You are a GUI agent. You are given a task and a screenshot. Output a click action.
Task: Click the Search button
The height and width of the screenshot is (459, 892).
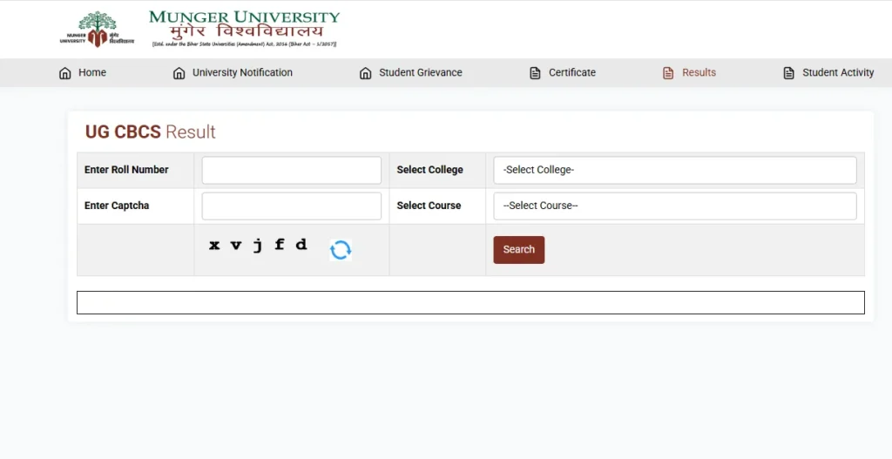pyautogui.click(x=519, y=250)
